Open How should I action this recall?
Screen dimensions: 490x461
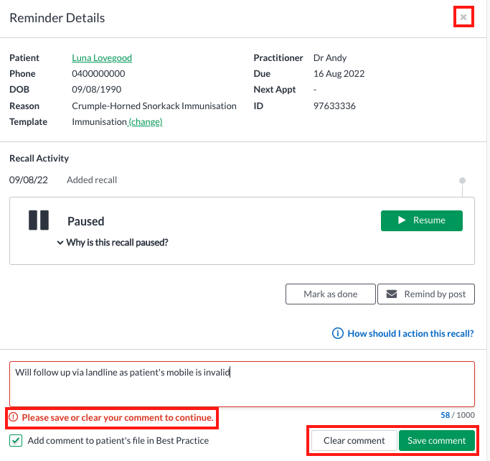[x=410, y=333]
